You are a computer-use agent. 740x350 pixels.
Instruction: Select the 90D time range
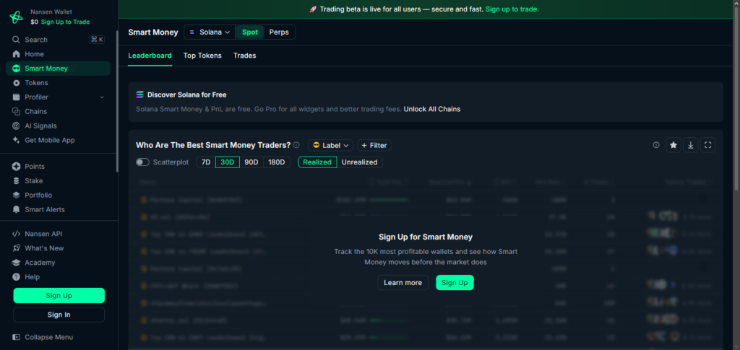click(251, 162)
